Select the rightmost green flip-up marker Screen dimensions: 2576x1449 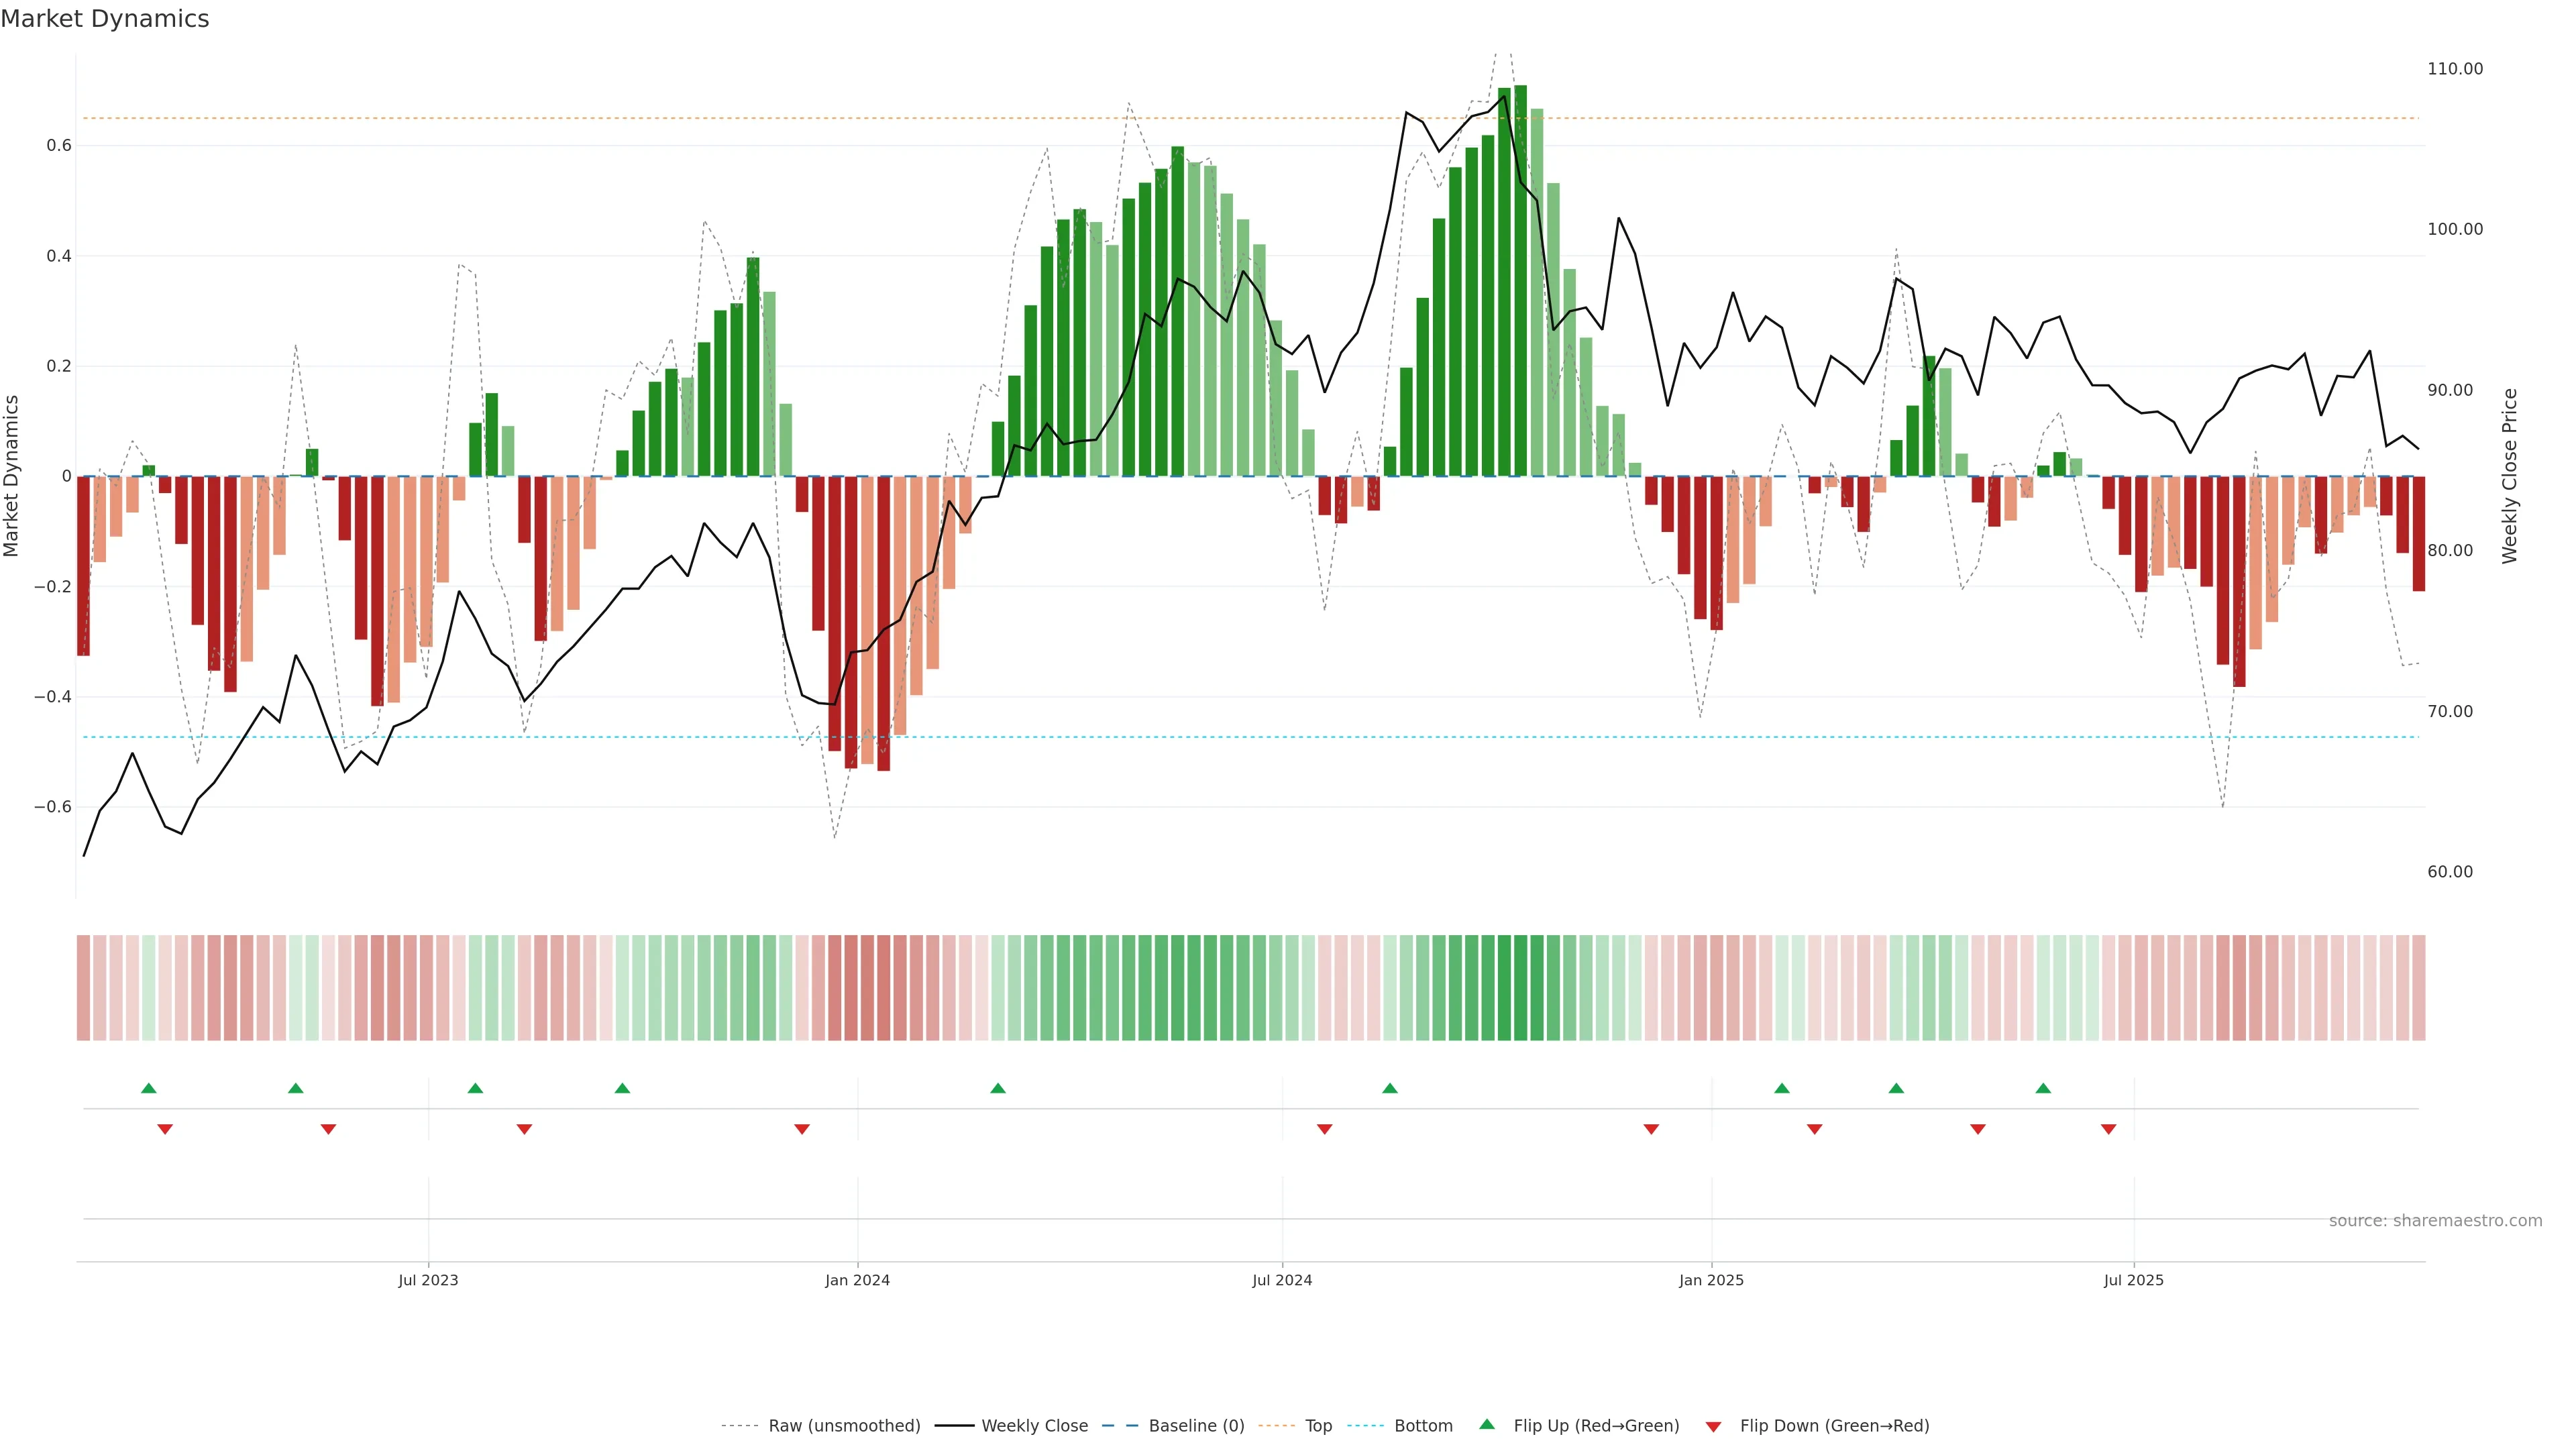[x=2043, y=1088]
